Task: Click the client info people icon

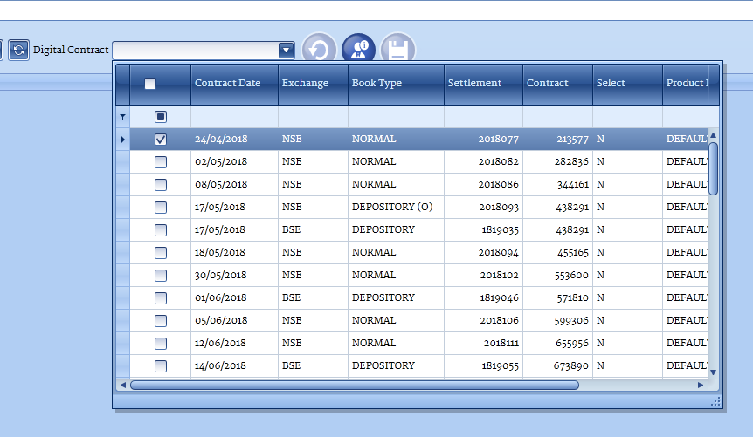Action: [x=358, y=50]
